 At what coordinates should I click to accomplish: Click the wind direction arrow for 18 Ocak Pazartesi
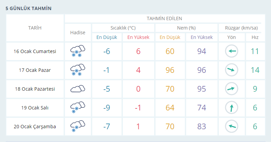232,89
